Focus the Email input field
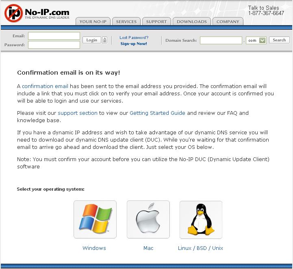 (x=54, y=36)
